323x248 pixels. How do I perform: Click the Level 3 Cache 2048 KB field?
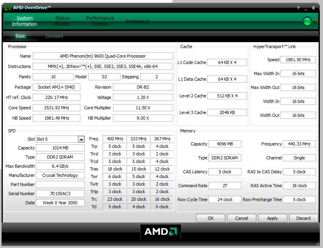coord(227,112)
